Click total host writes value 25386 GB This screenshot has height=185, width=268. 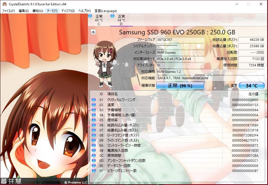(252, 46)
